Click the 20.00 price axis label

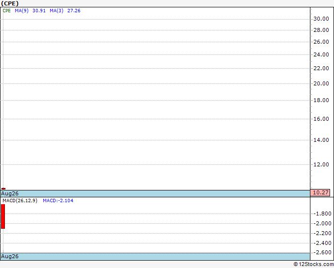pyautogui.click(x=321, y=83)
